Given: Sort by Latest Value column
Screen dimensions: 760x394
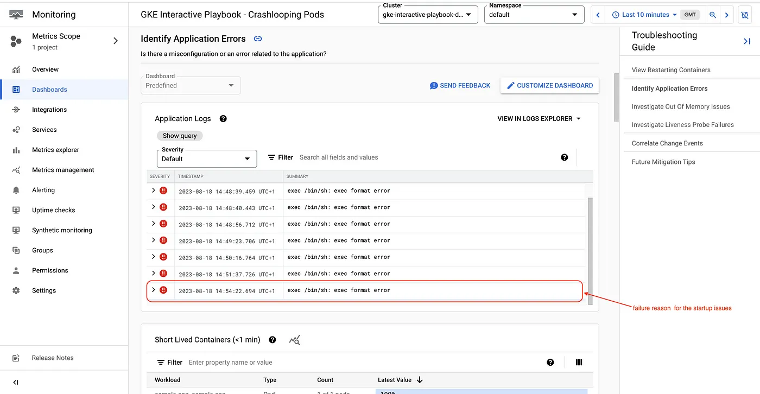Looking at the screenshot, I should 400,380.
